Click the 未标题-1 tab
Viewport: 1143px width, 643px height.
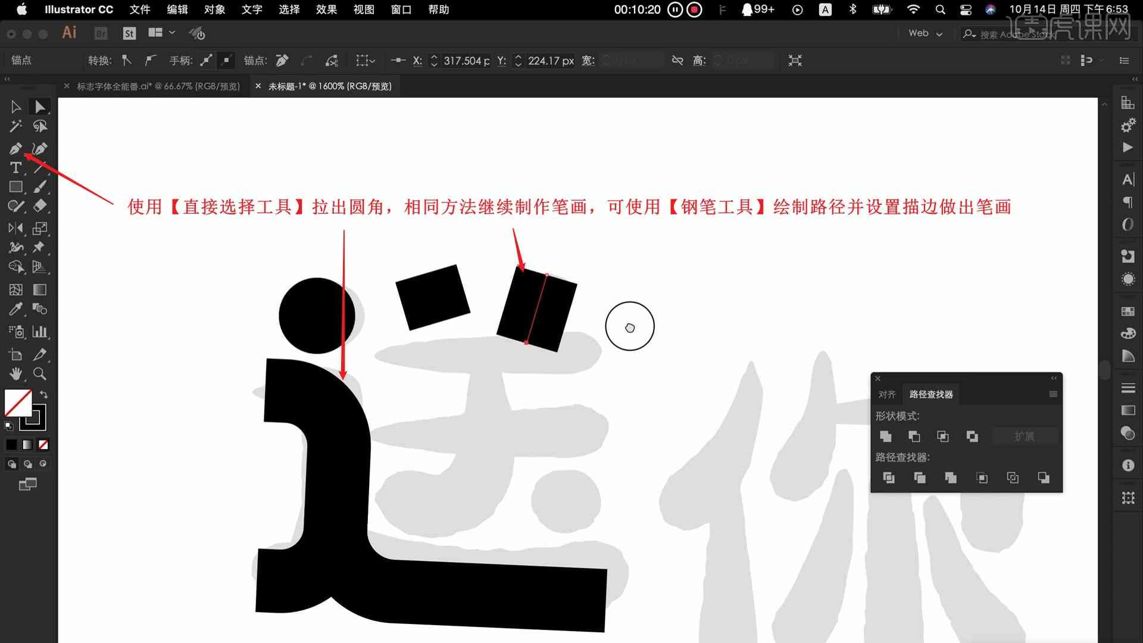coord(330,86)
